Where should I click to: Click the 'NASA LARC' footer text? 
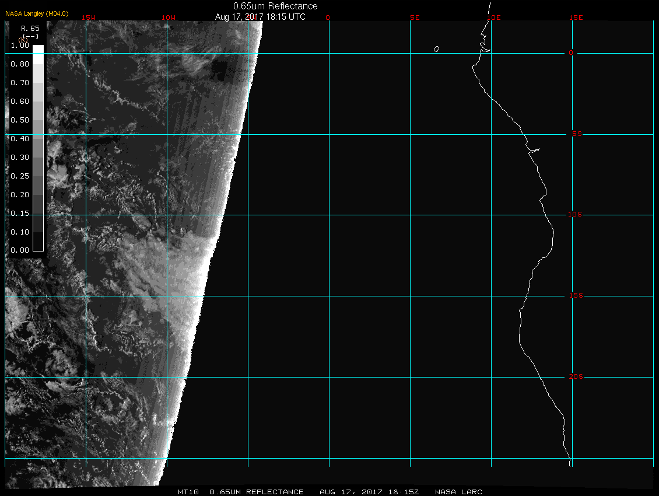coord(458,492)
